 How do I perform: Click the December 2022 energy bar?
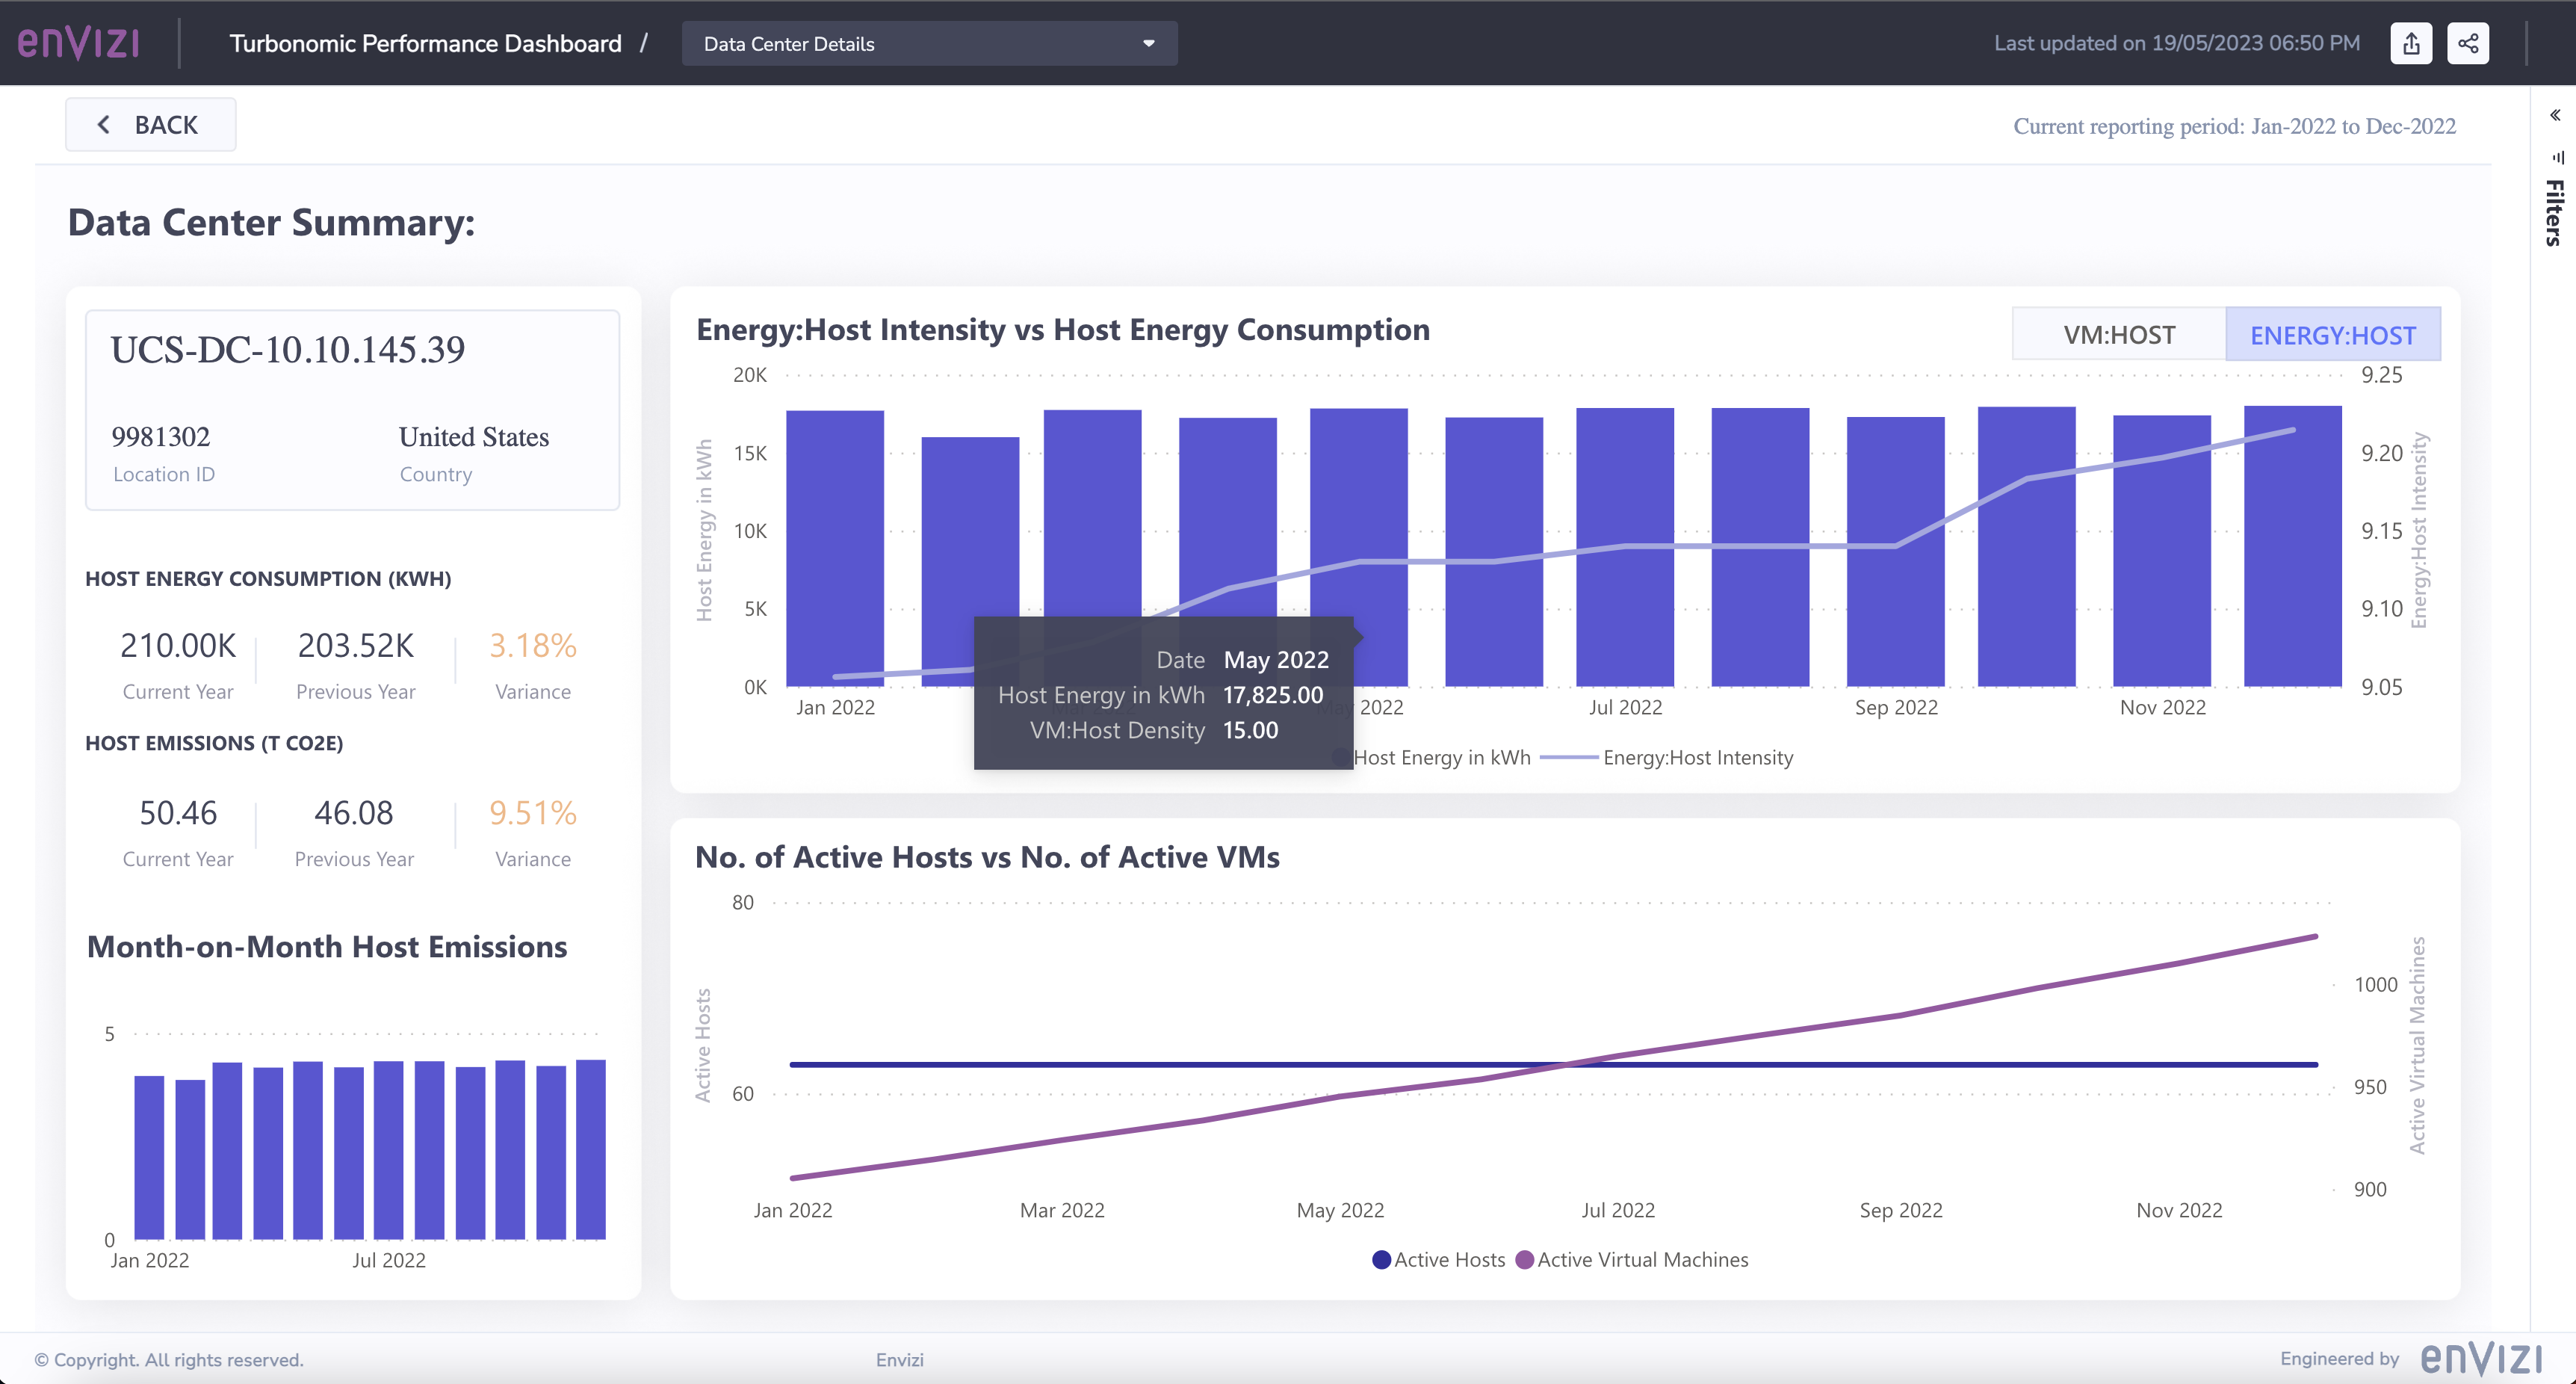click(x=2292, y=560)
